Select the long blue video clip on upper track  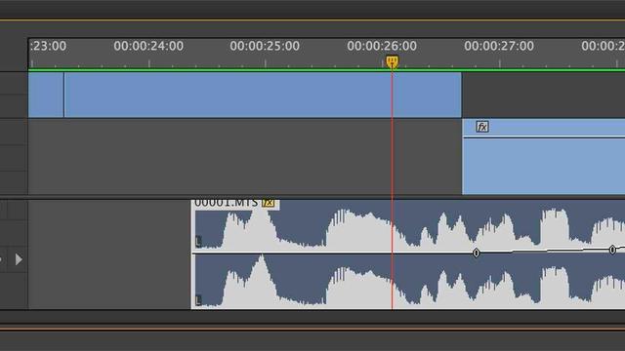pyautogui.click(x=263, y=95)
